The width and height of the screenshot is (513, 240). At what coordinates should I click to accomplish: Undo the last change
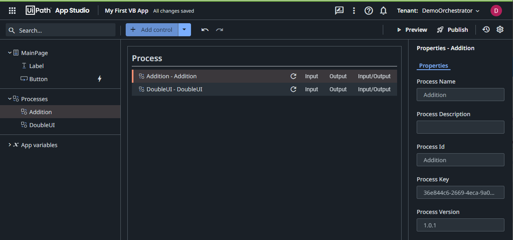204,29
